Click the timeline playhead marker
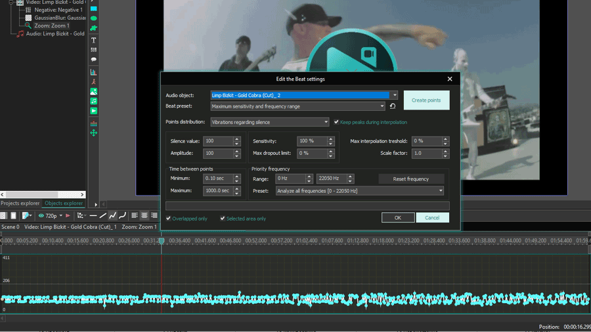Viewport: 591px width, 332px height. point(162,241)
